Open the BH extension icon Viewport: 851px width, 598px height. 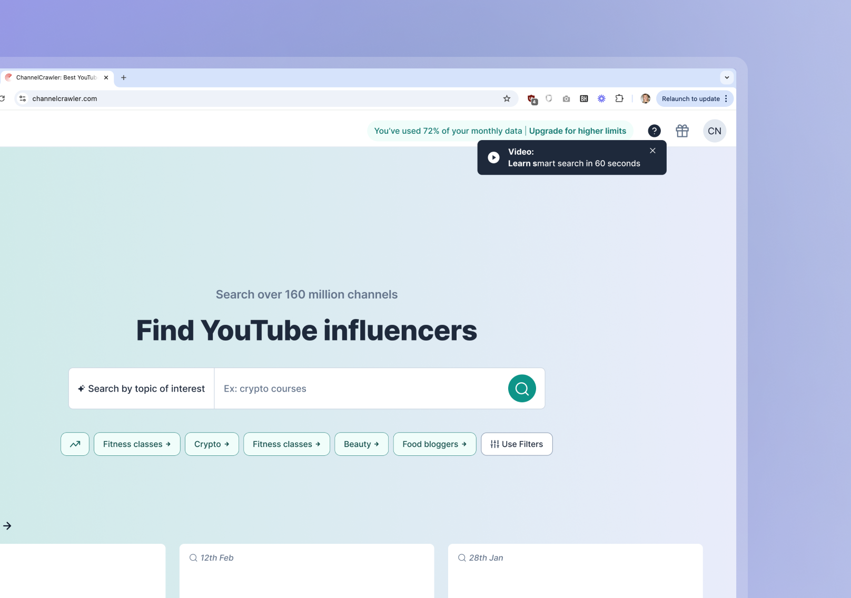coord(584,98)
